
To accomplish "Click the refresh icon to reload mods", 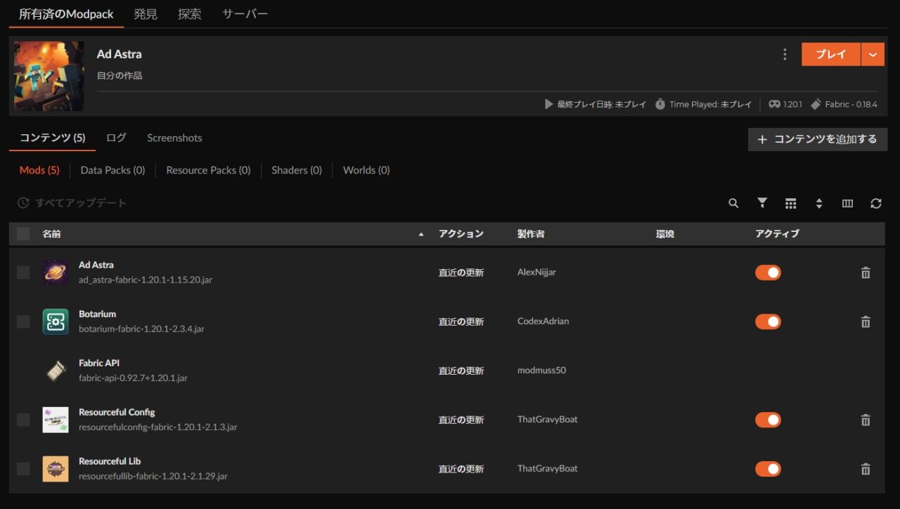I will (876, 203).
